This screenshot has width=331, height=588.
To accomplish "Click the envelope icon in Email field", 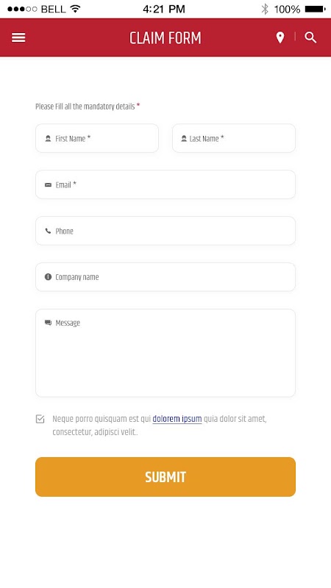I will (48, 184).
